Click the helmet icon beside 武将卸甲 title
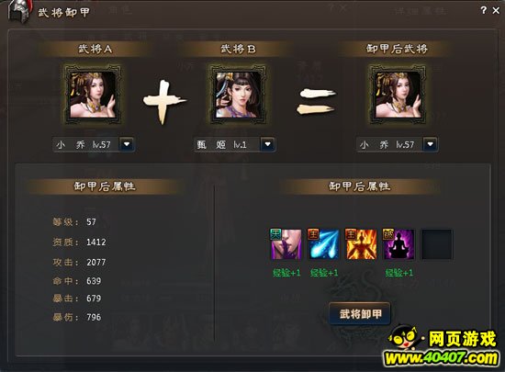Screen dimensions: 505x372 click(19, 12)
